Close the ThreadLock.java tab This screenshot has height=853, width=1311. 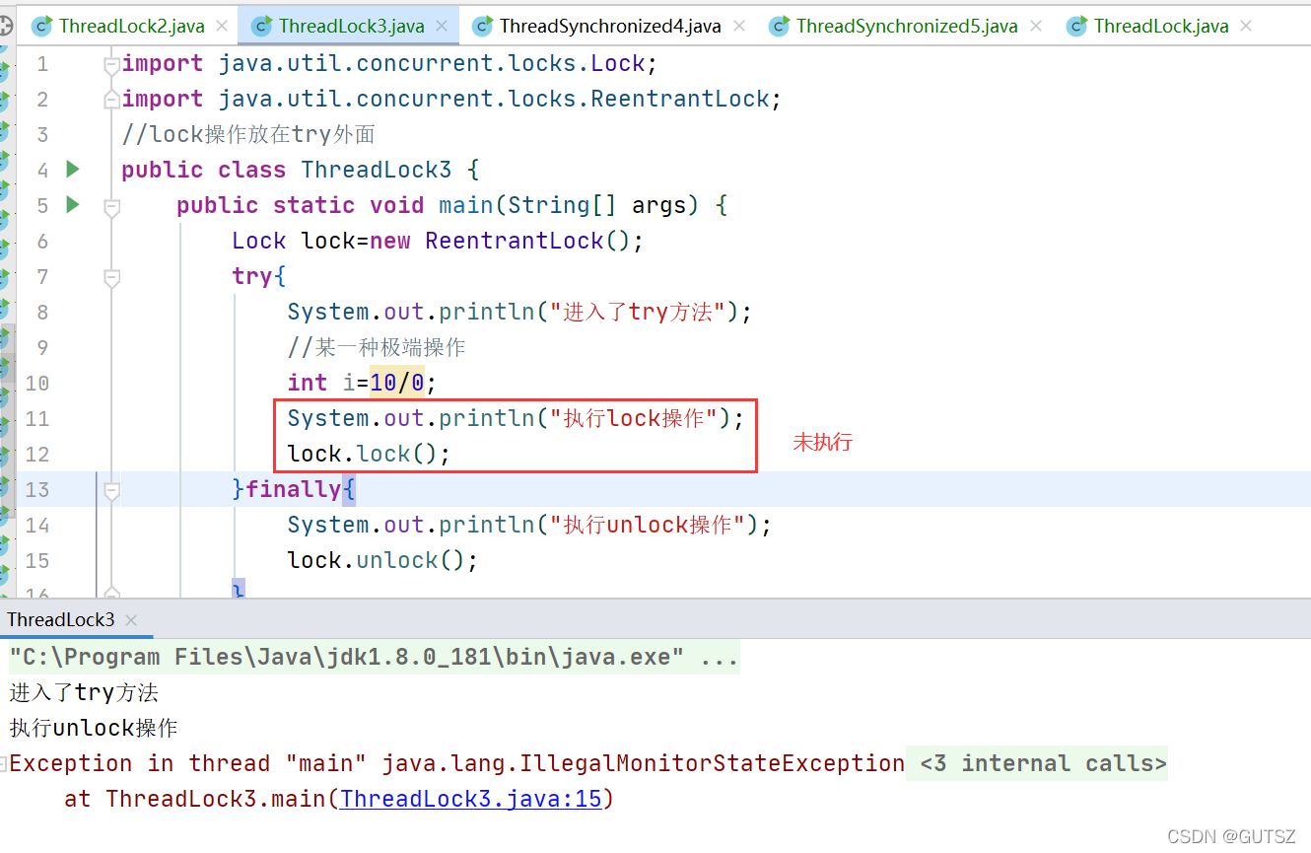pos(1246,27)
